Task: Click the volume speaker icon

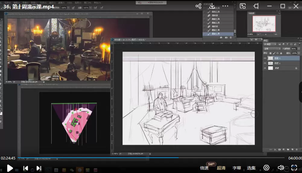Action: [x=281, y=168]
